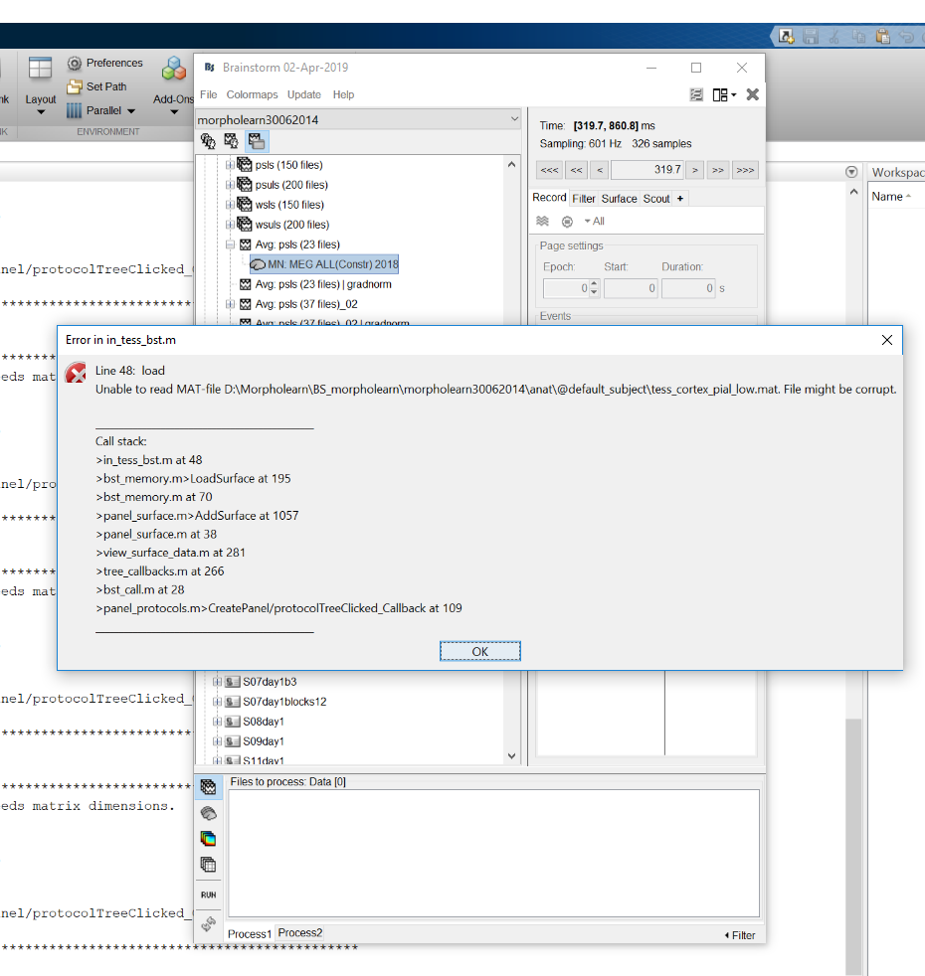
Task: Expand the psuls (200 files) node
Action: point(230,185)
